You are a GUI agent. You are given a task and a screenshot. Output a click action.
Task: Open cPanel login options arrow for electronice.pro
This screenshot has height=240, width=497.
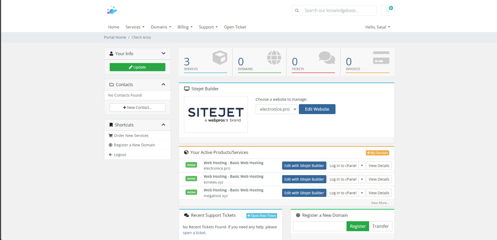(362, 166)
